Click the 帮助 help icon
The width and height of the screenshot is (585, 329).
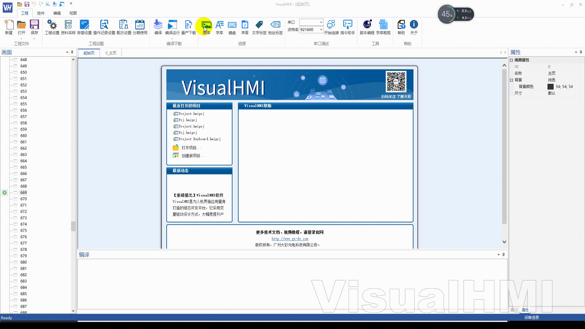tap(401, 27)
